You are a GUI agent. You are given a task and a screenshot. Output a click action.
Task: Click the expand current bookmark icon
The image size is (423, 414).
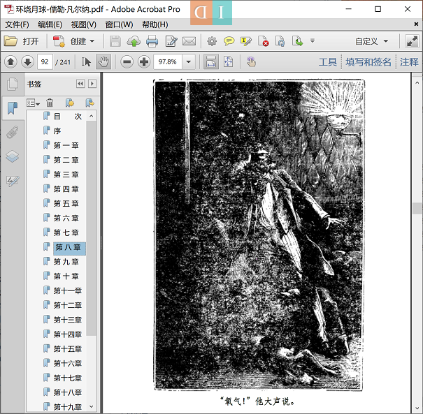coord(89,103)
